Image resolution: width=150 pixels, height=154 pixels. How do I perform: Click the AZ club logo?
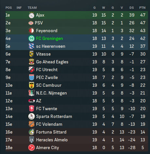pos(32,101)
